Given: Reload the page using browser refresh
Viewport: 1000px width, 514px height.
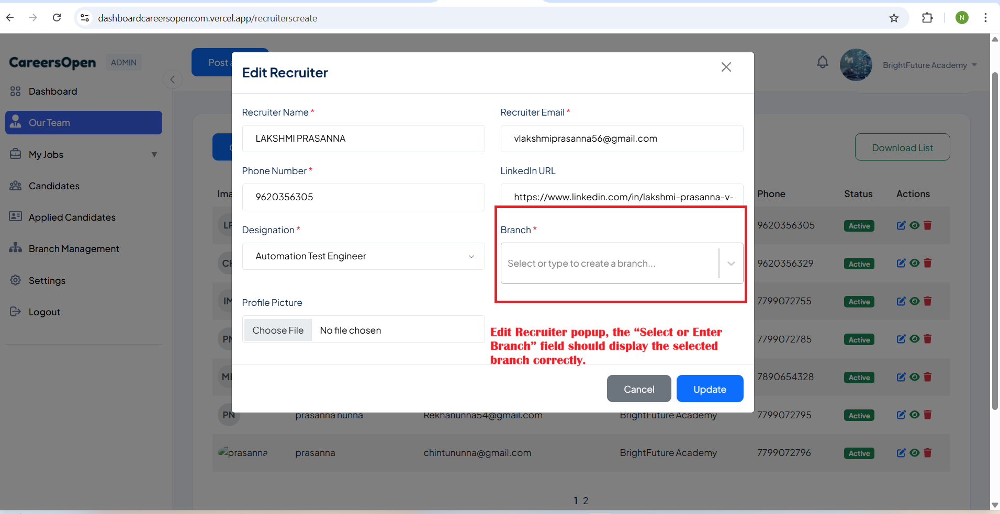Looking at the screenshot, I should (x=57, y=18).
